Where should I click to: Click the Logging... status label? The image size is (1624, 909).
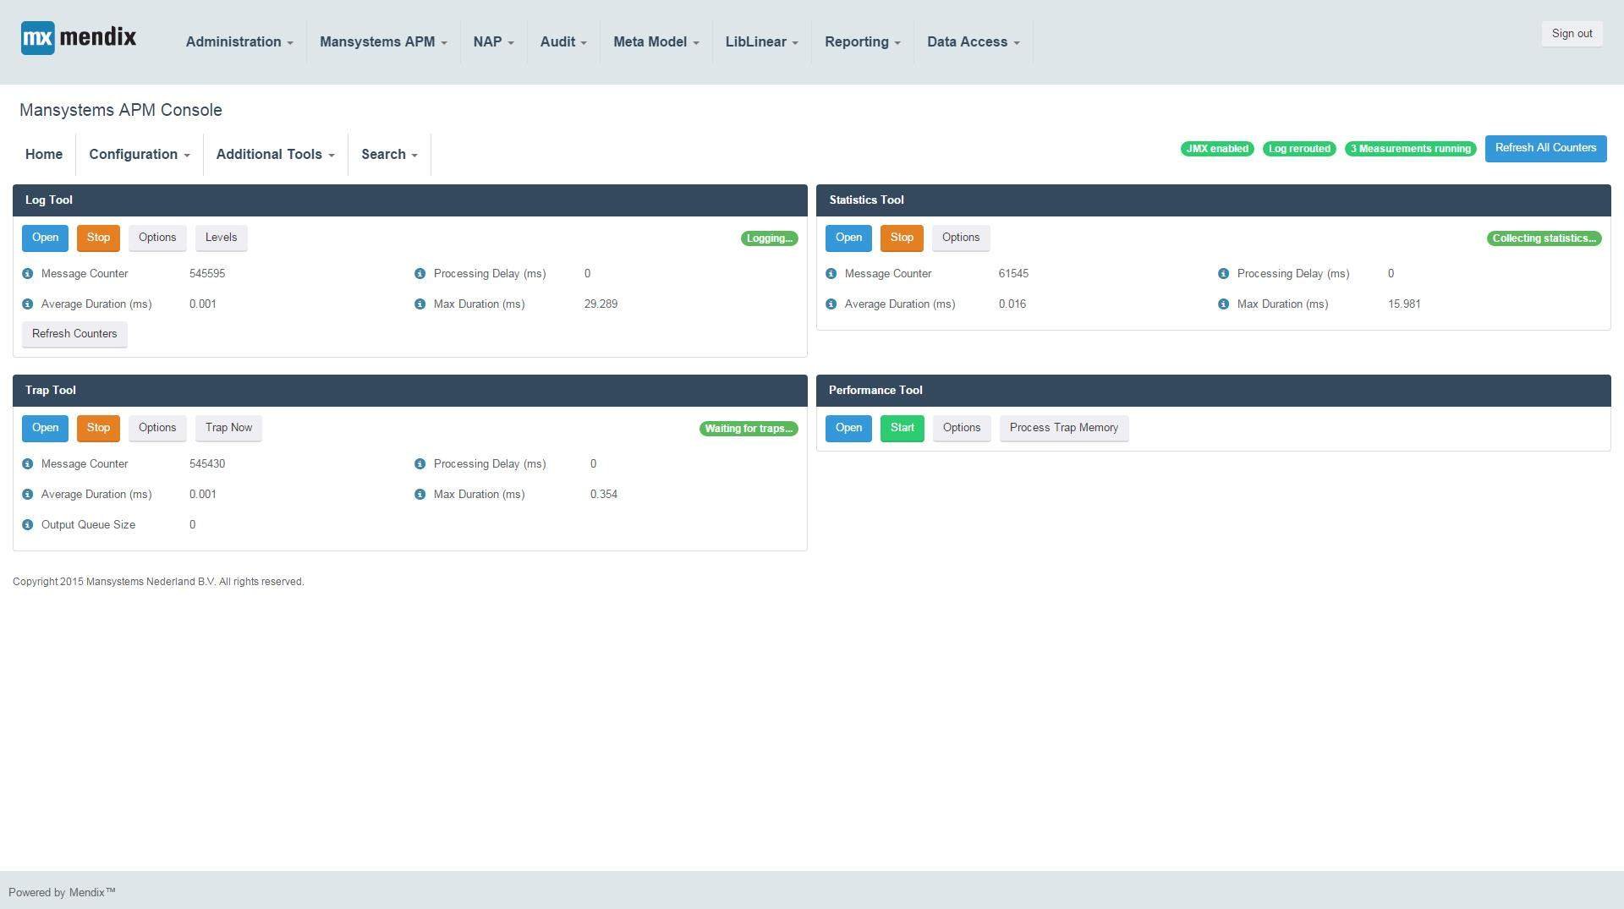[x=769, y=238]
